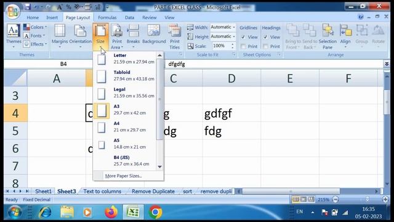This screenshot has width=394, height=222.
Task: Open the Themes gallery
Action: (14, 36)
